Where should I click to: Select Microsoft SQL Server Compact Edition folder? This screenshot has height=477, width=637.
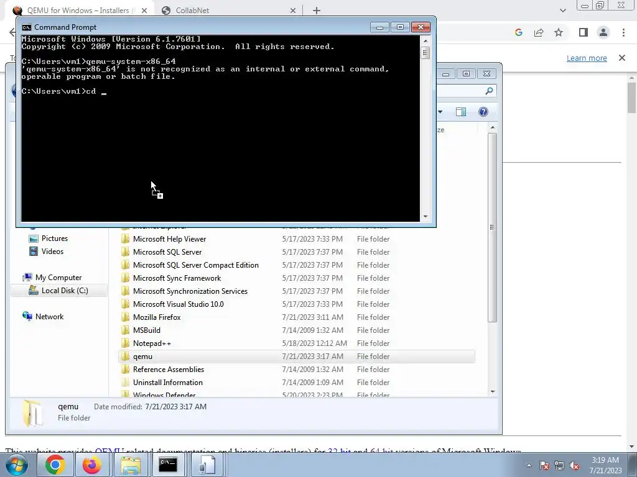coord(195,265)
